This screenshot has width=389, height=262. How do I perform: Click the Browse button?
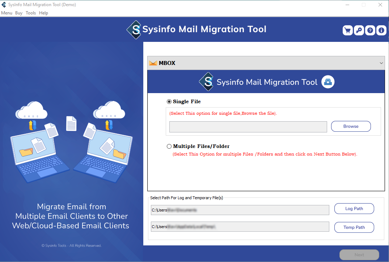point(351,126)
